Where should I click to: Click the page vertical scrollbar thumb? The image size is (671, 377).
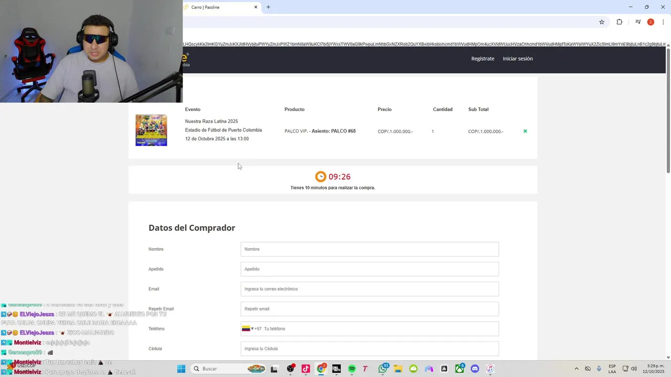[668, 110]
